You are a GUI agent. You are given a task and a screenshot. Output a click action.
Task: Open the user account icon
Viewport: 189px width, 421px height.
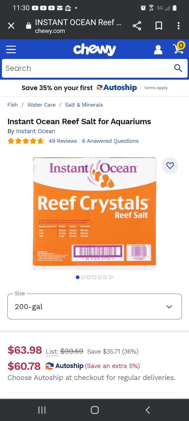pos(158,50)
